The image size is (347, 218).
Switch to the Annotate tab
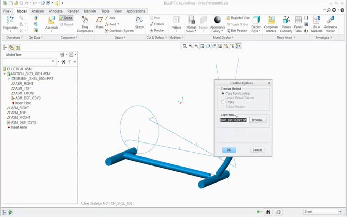(55, 11)
